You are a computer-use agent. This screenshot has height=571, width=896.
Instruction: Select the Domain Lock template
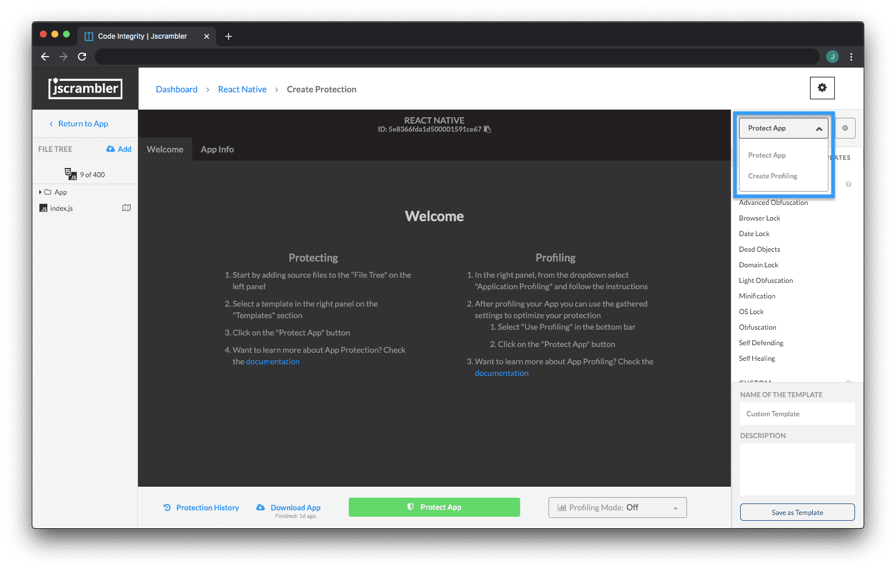pyautogui.click(x=759, y=265)
